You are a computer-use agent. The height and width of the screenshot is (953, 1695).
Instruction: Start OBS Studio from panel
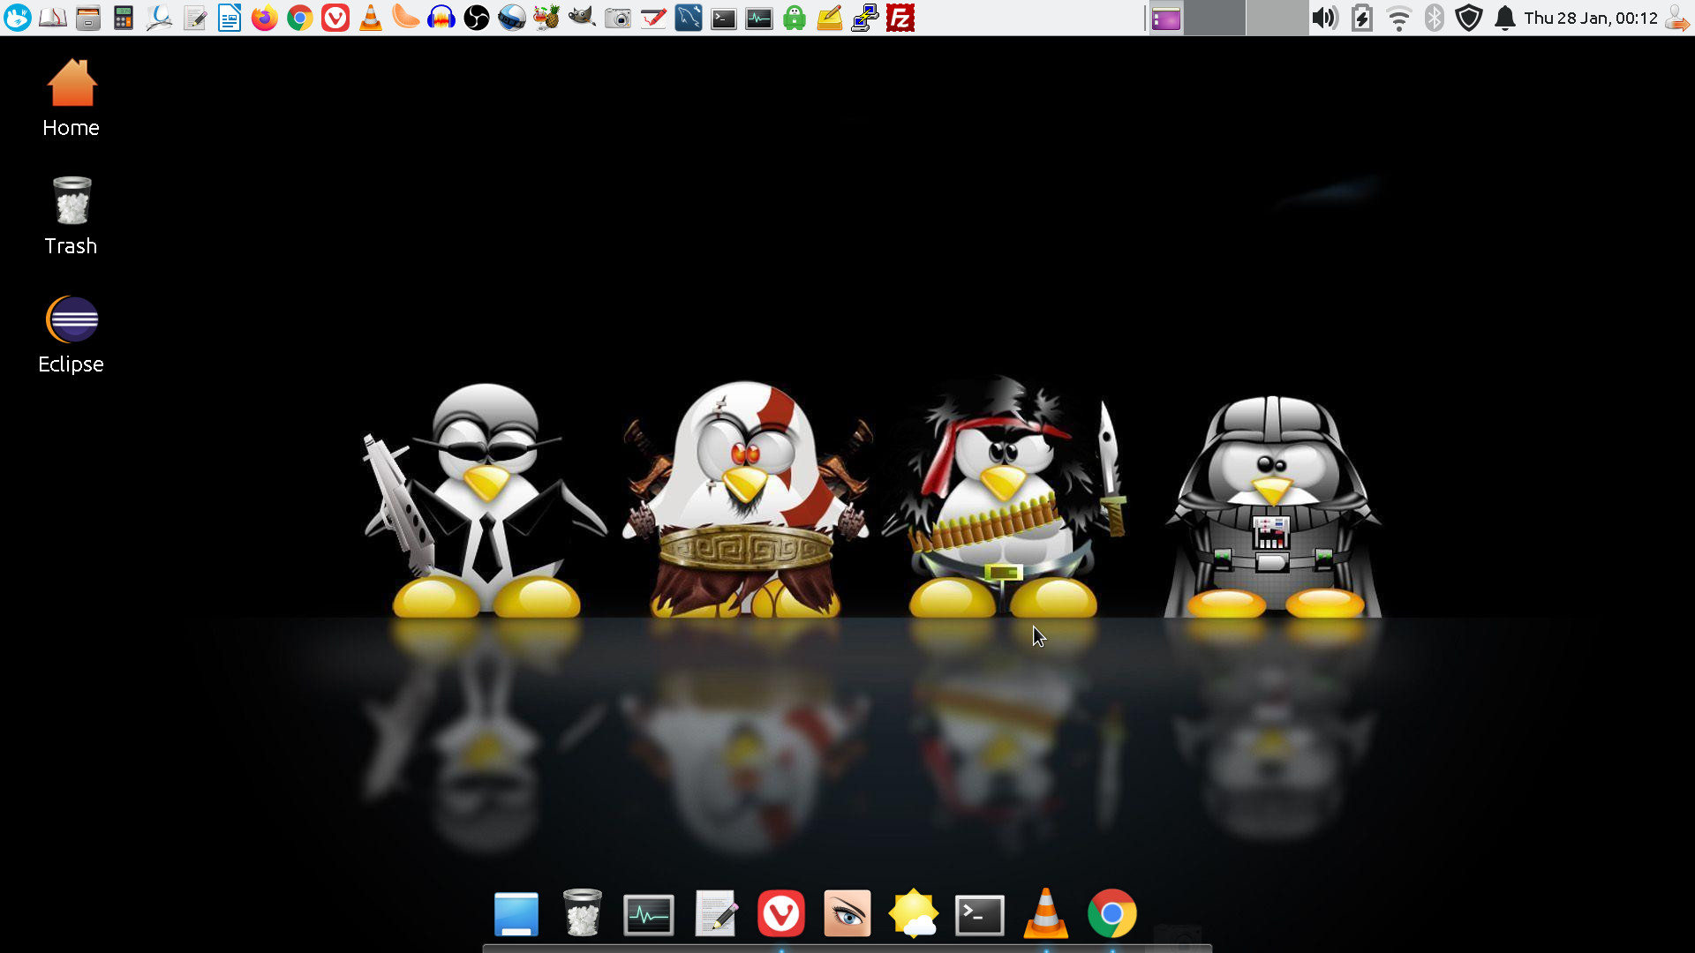476,18
